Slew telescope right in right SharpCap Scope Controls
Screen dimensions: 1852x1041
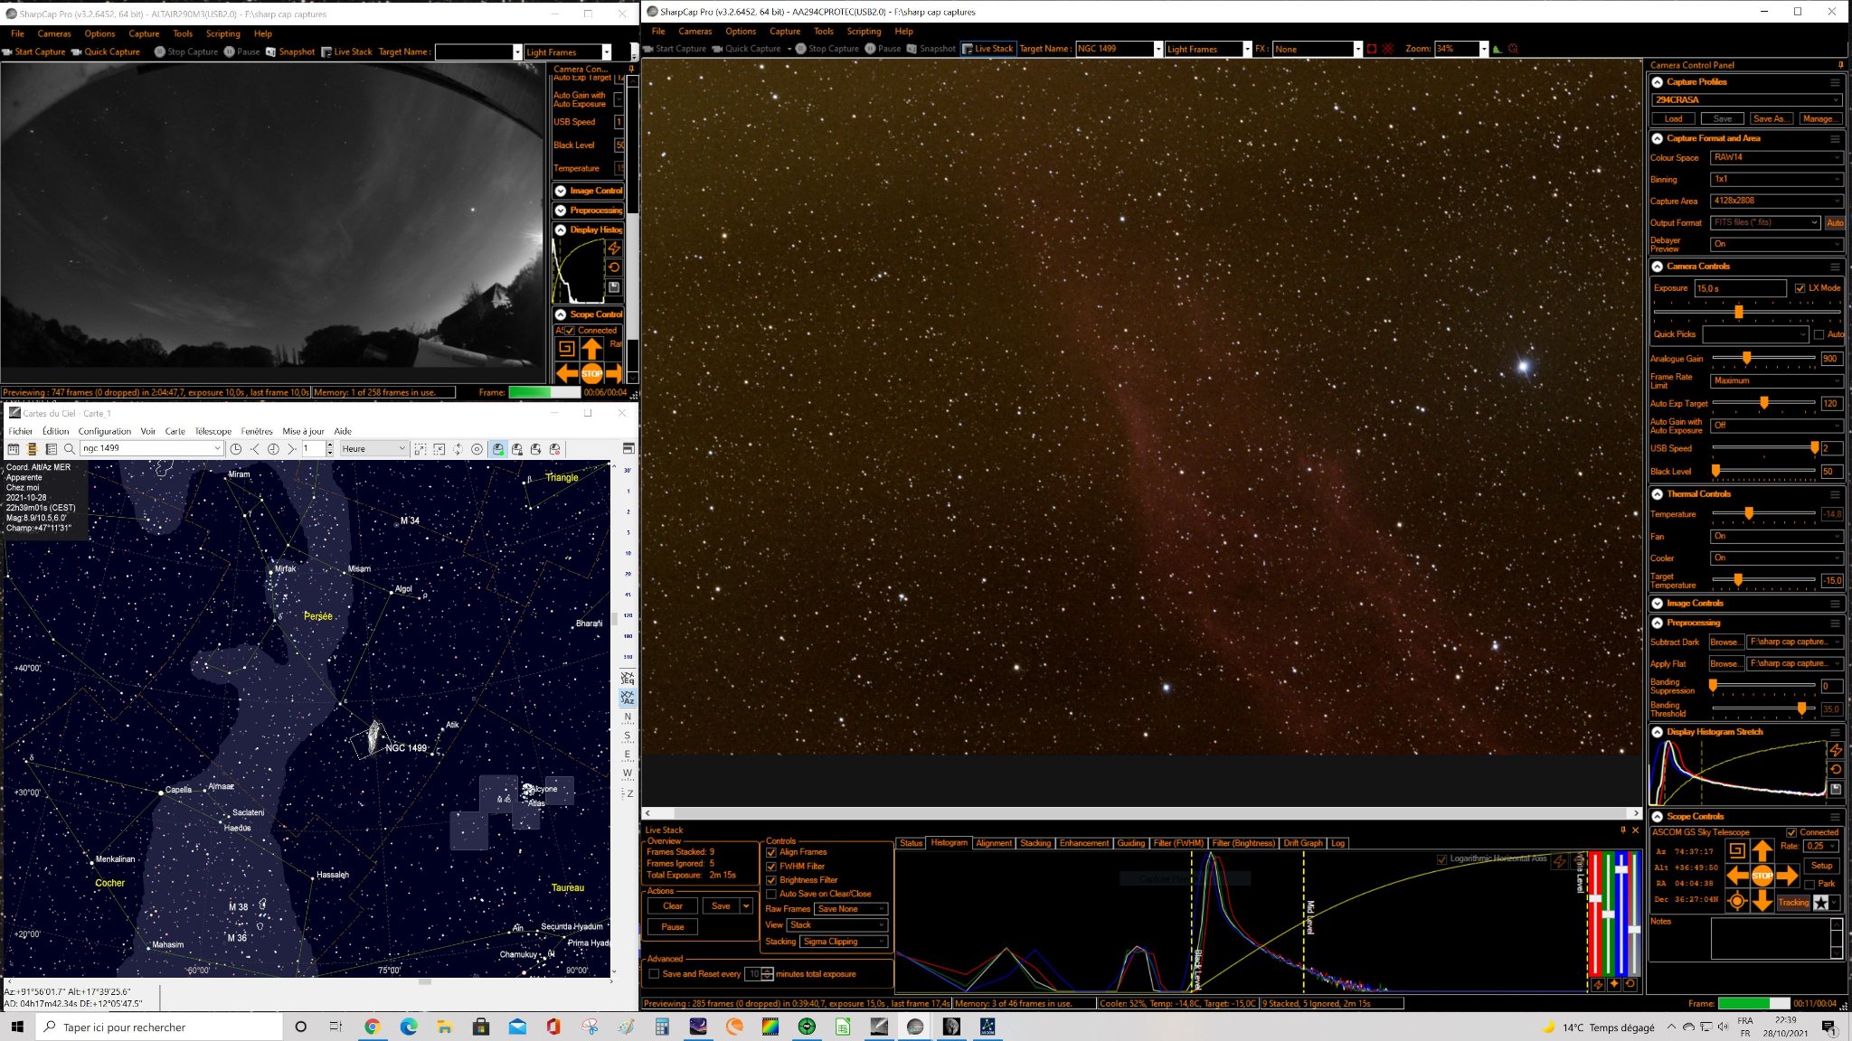[1787, 876]
